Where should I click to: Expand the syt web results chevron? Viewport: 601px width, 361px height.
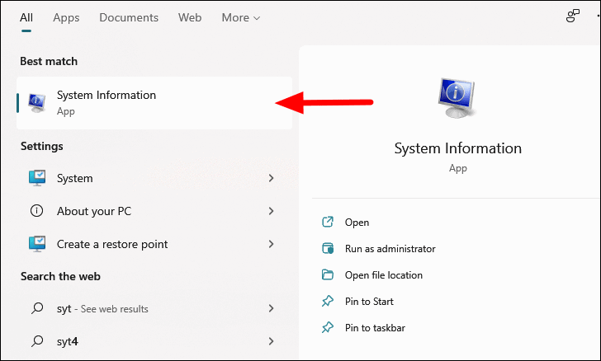point(271,308)
